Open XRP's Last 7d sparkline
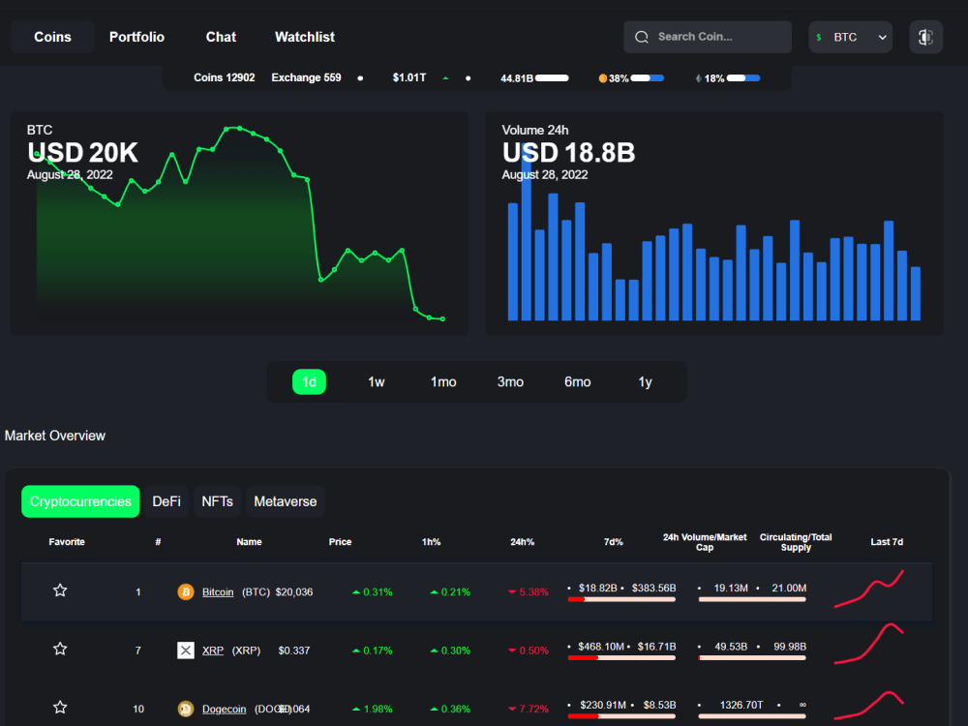Viewport: 968px width, 726px height. pyautogui.click(x=869, y=644)
